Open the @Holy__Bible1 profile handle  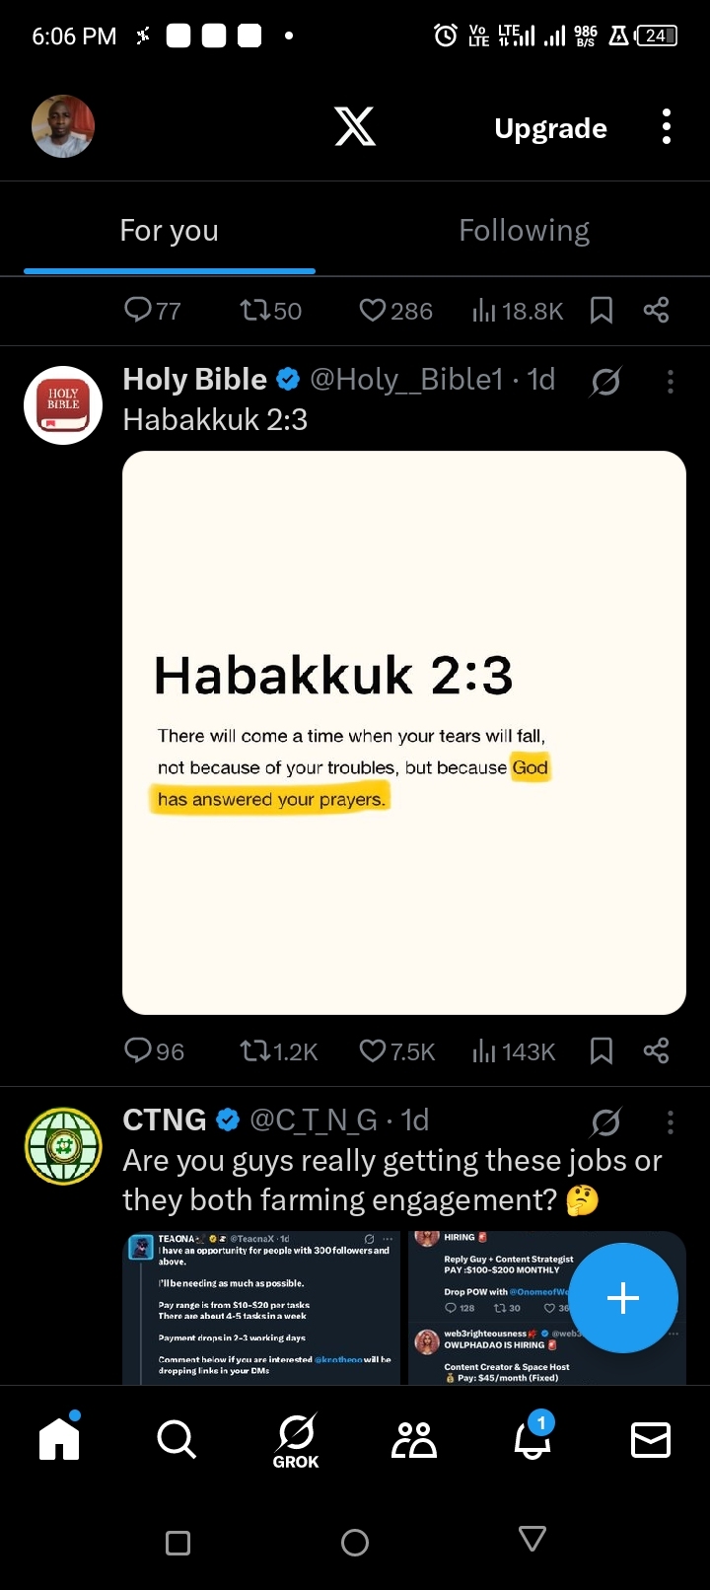(x=406, y=380)
